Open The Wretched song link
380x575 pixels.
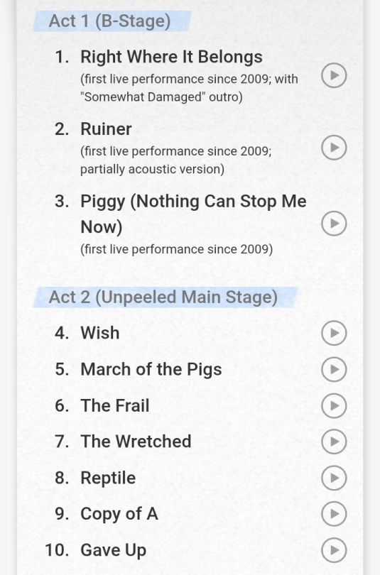click(136, 442)
